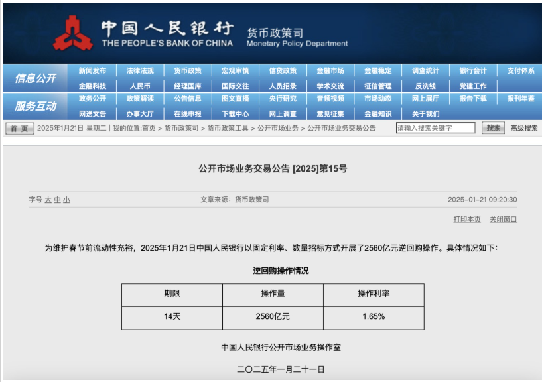Open the 新闻发布 menu item
This screenshot has height=382, width=544.
pyautogui.click(x=92, y=71)
